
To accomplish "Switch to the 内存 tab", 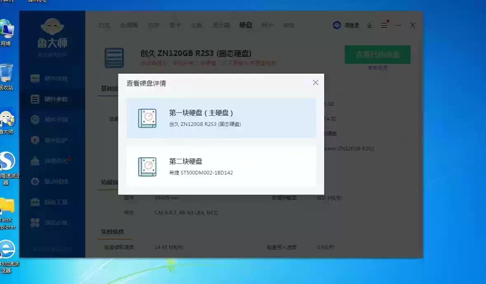I will (154, 25).
